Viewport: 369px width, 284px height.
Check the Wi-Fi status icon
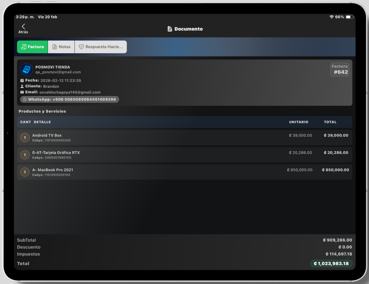tap(331, 17)
